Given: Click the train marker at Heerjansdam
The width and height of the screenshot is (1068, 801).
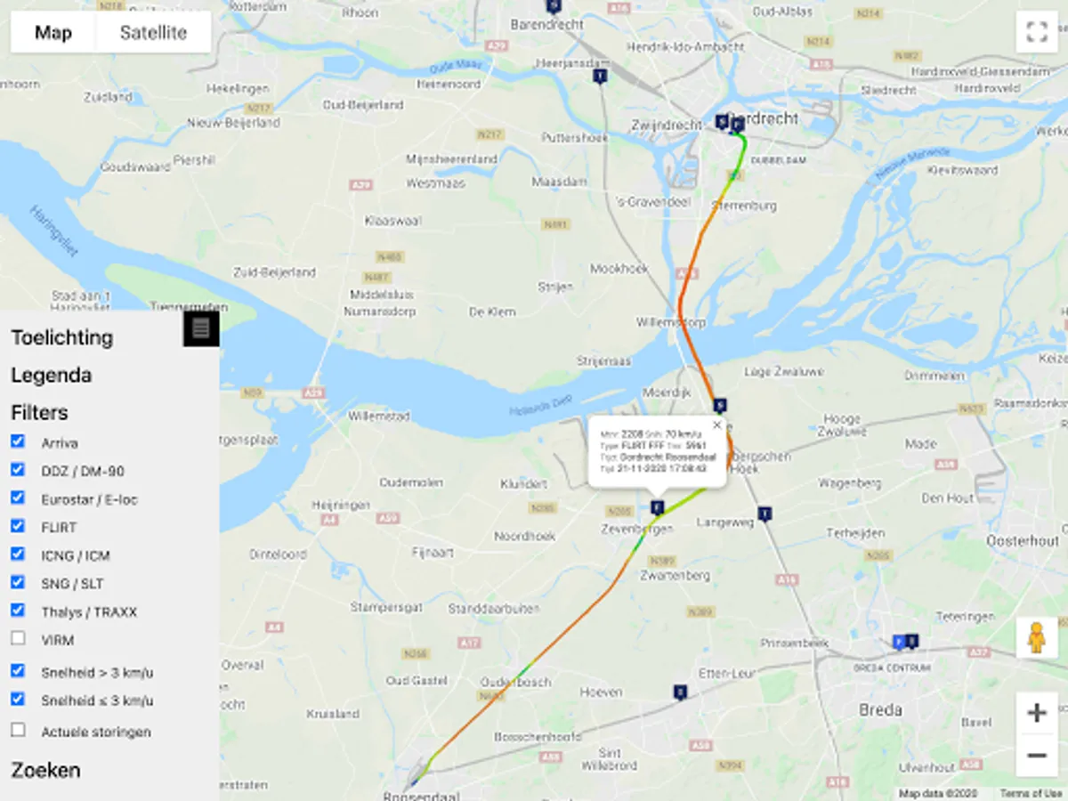Looking at the screenshot, I should click(601, 77).
